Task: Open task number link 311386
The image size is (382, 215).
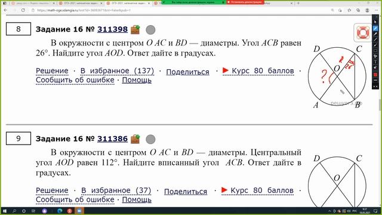Action: 112,139
